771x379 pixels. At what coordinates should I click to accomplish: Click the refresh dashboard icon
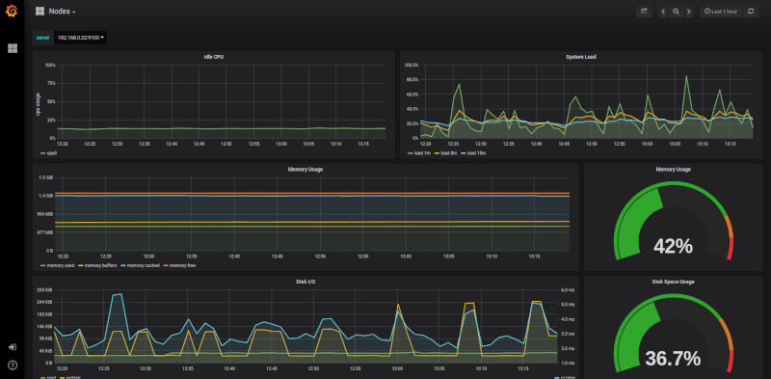[751, 12]
